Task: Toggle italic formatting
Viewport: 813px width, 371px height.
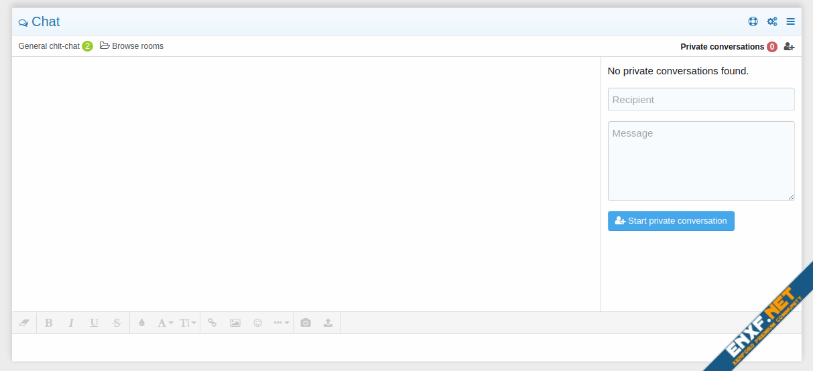Action: tap(71, 323)
